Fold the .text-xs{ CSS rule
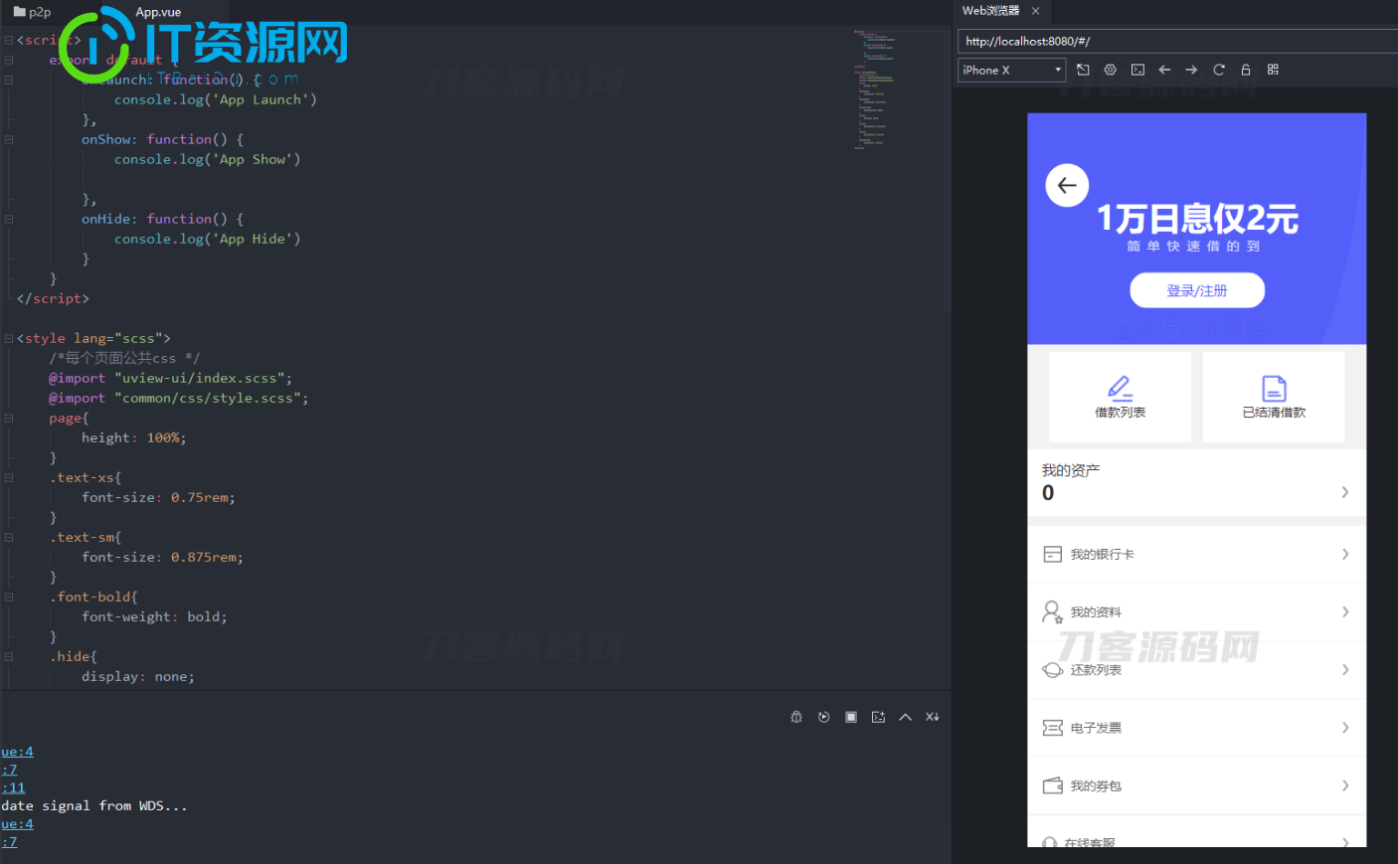The image size is (1398, 864). point(9,477)
